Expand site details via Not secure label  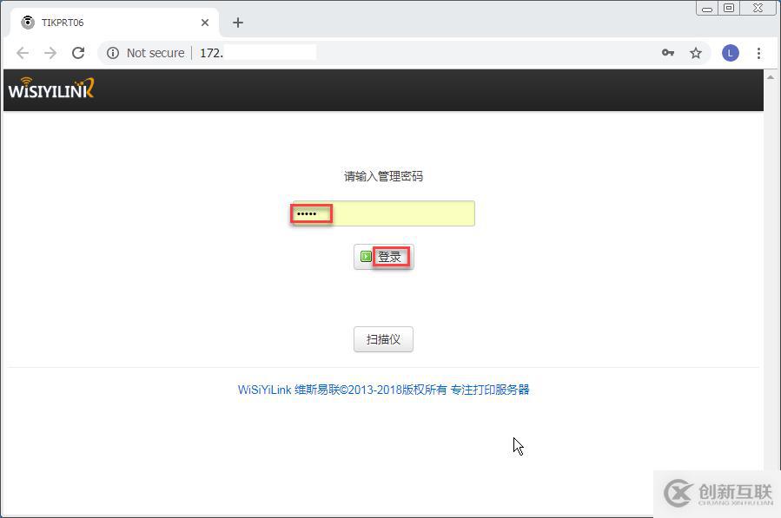[x=155, y=52]
